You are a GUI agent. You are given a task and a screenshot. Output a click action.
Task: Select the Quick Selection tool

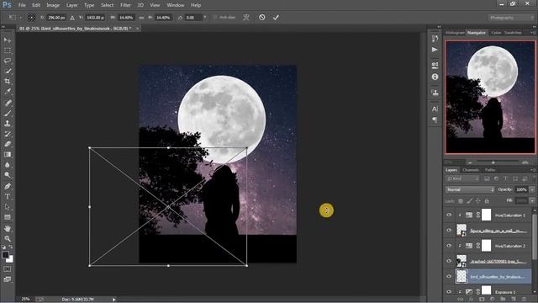pyautogui.click(x=8, y=71)
